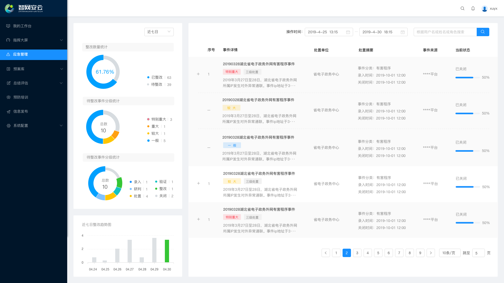Viewport: 504px width, 283px height.
Task: Select the 预防培训 training printer icon
Action: coord(8,97)
